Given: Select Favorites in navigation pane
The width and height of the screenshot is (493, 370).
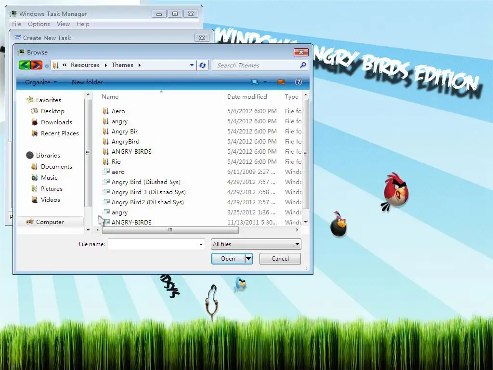Looking at the screenshot, I should click(49, 100).
